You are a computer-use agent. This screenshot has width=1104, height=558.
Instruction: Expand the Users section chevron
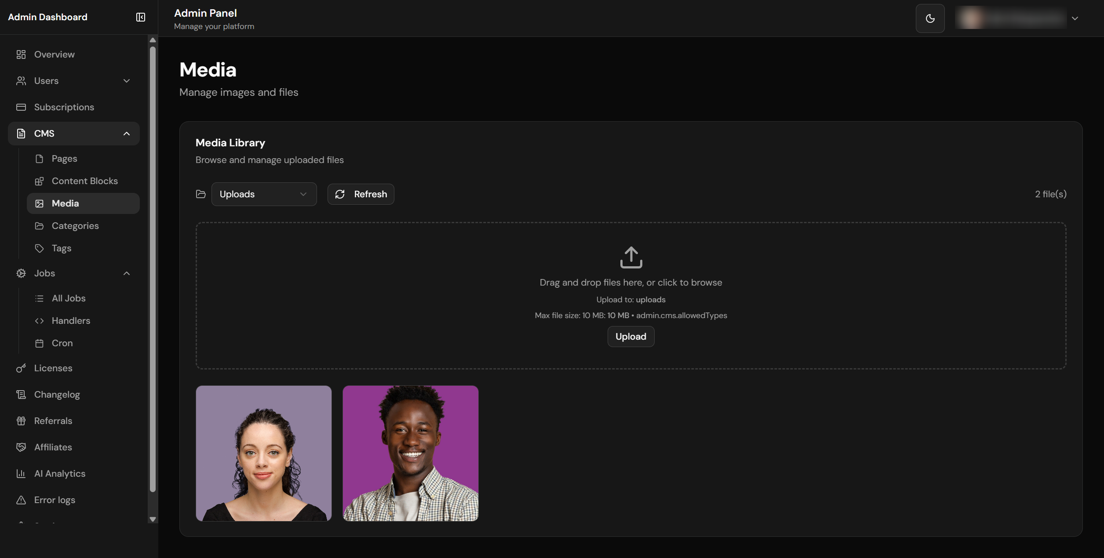coord(127,81)
